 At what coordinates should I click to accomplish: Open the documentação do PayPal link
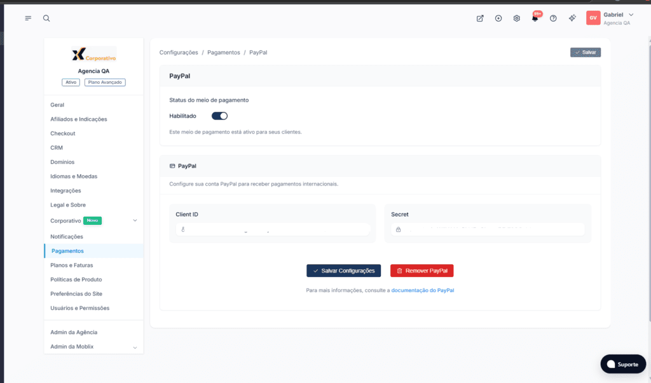point(423,290)
